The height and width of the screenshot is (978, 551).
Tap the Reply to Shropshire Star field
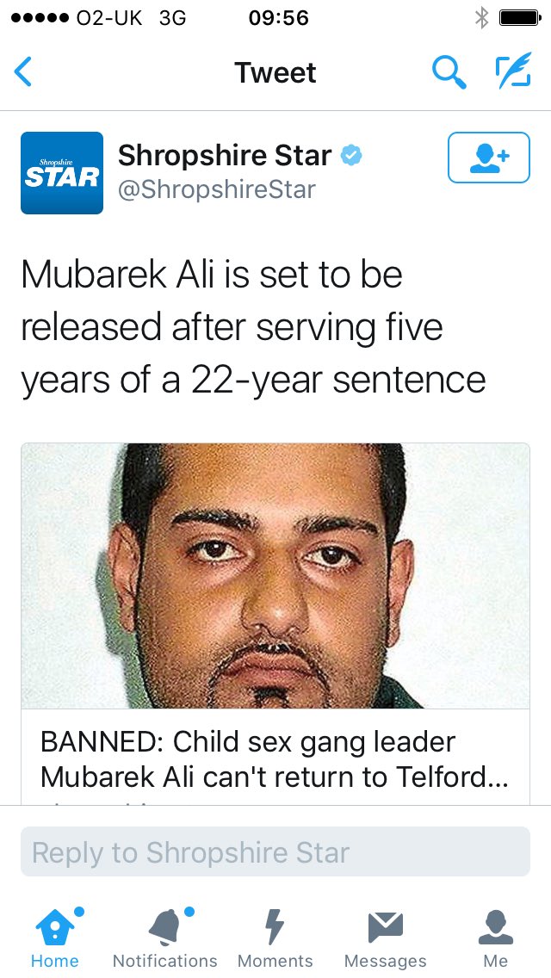pos(275,852)
